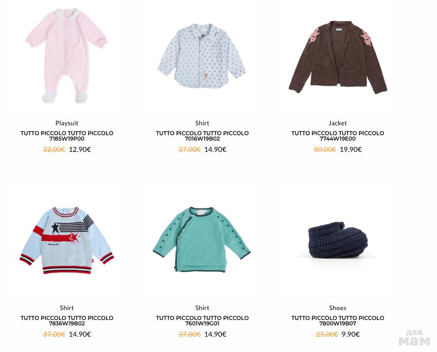437x352 pixels.
Task: Open product title 7836W19B02
Action: (67, 320)
